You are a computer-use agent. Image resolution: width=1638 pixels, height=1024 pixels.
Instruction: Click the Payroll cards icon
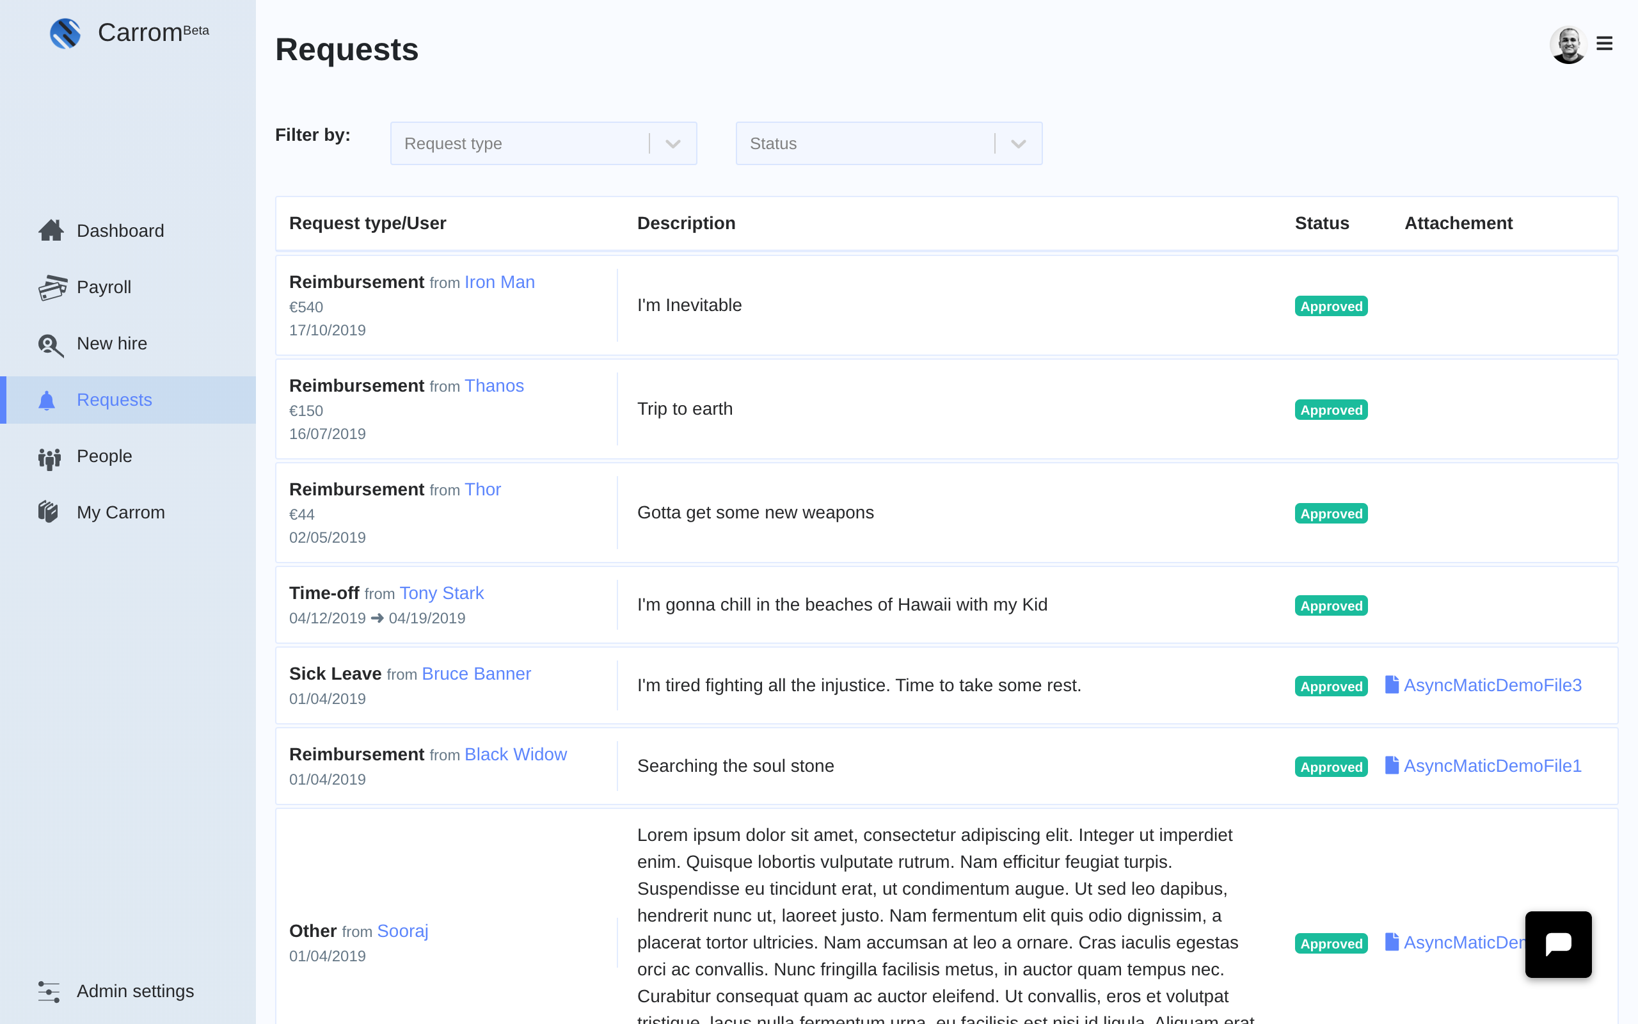click(x=52, y=287)
